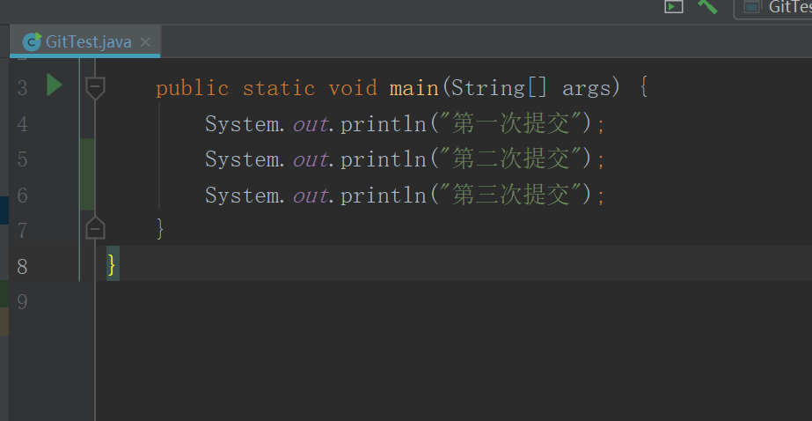Close the GitTest.java tab
The width and height of the screenshot is (812, 421).
click(145, 42)
